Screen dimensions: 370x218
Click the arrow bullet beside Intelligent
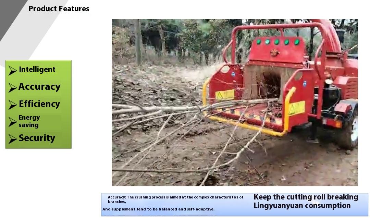[13, 70]
